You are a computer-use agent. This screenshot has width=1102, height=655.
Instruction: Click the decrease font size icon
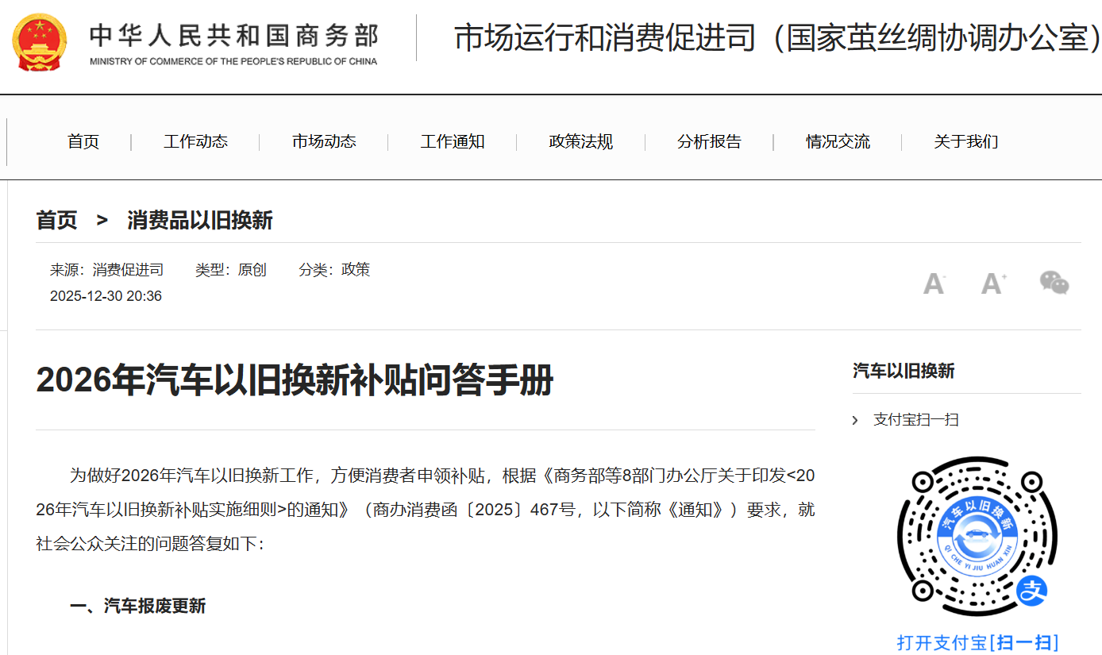pyautogui.click(x=933, y=283)
